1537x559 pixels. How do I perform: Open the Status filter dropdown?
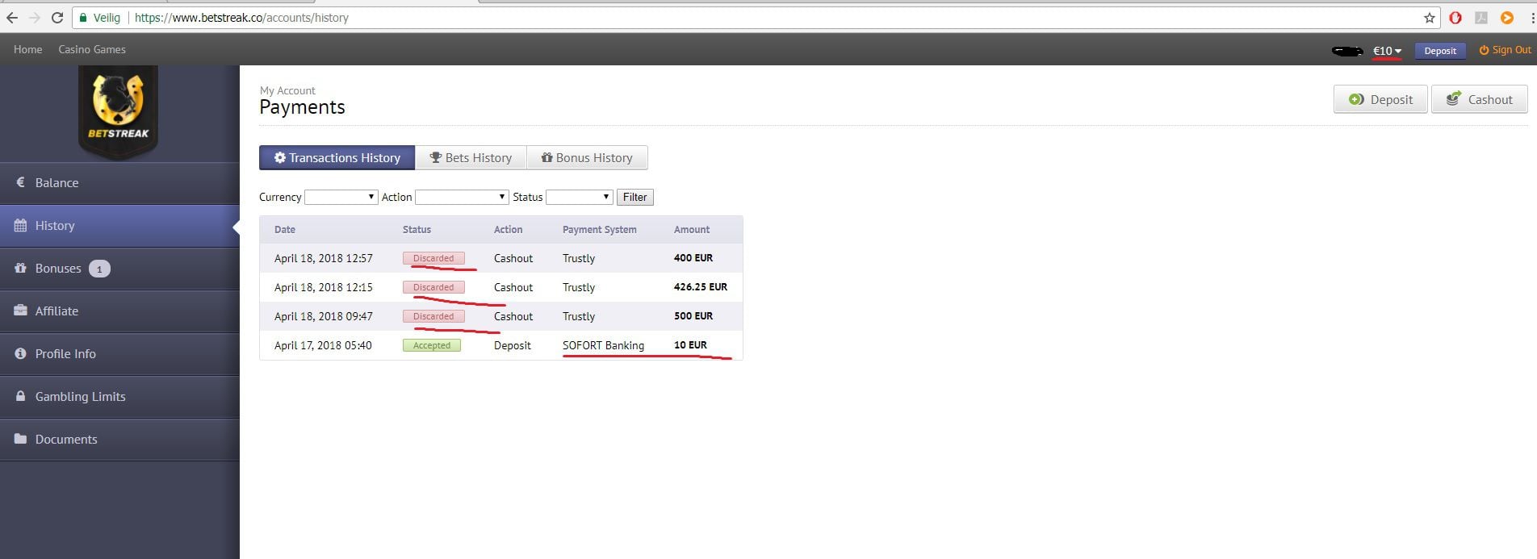[580, 197]
